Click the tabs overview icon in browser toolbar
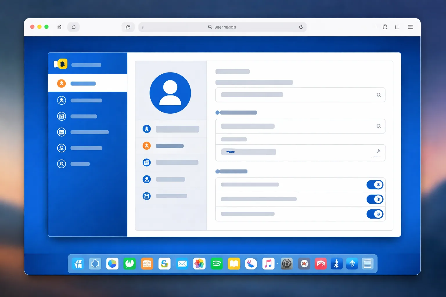The width and height of the screenshot is (446, 297). [x=397, y=27]
